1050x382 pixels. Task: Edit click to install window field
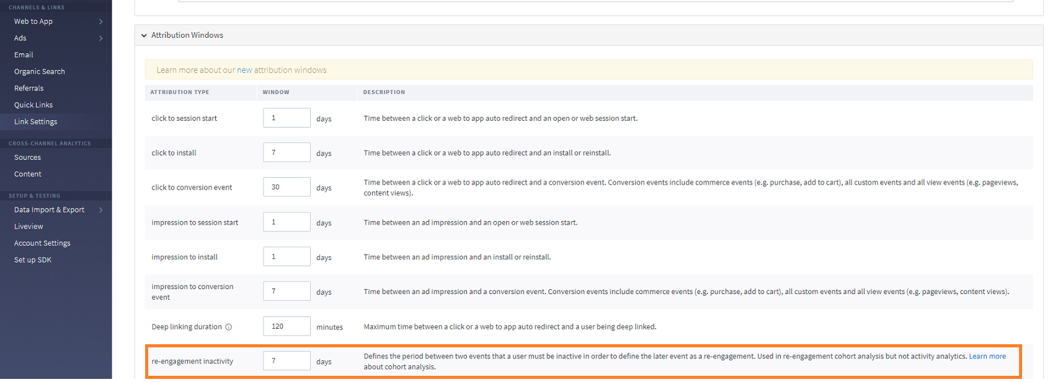coord(287,152)
